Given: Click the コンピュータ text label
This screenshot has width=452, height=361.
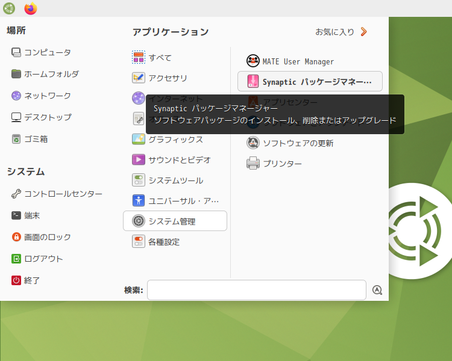Looking at the screenshot, I should coord(48,53).
